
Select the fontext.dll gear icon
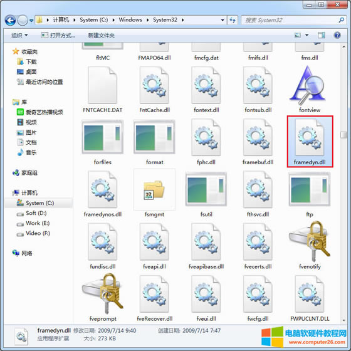click(x=206, y=85)
